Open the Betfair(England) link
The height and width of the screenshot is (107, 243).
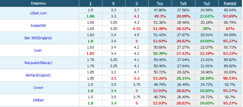coord(38,75)
